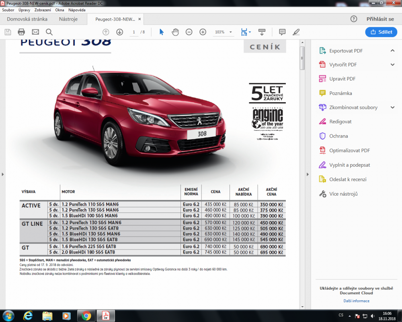Open Chrome from the taskbar

(86, 316)
